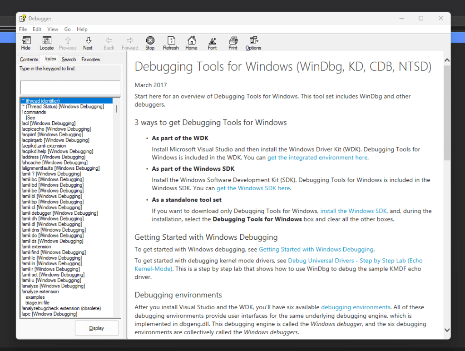This screenshot has width=465, height=351.
Task: Open the Options toolbar dropdown
Action: click(253, 43)
